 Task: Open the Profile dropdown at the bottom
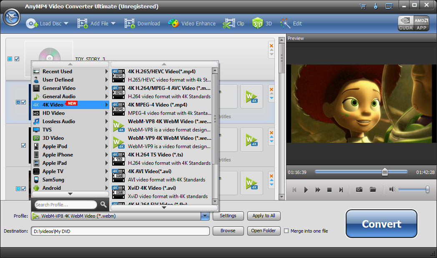coord(205,216)
